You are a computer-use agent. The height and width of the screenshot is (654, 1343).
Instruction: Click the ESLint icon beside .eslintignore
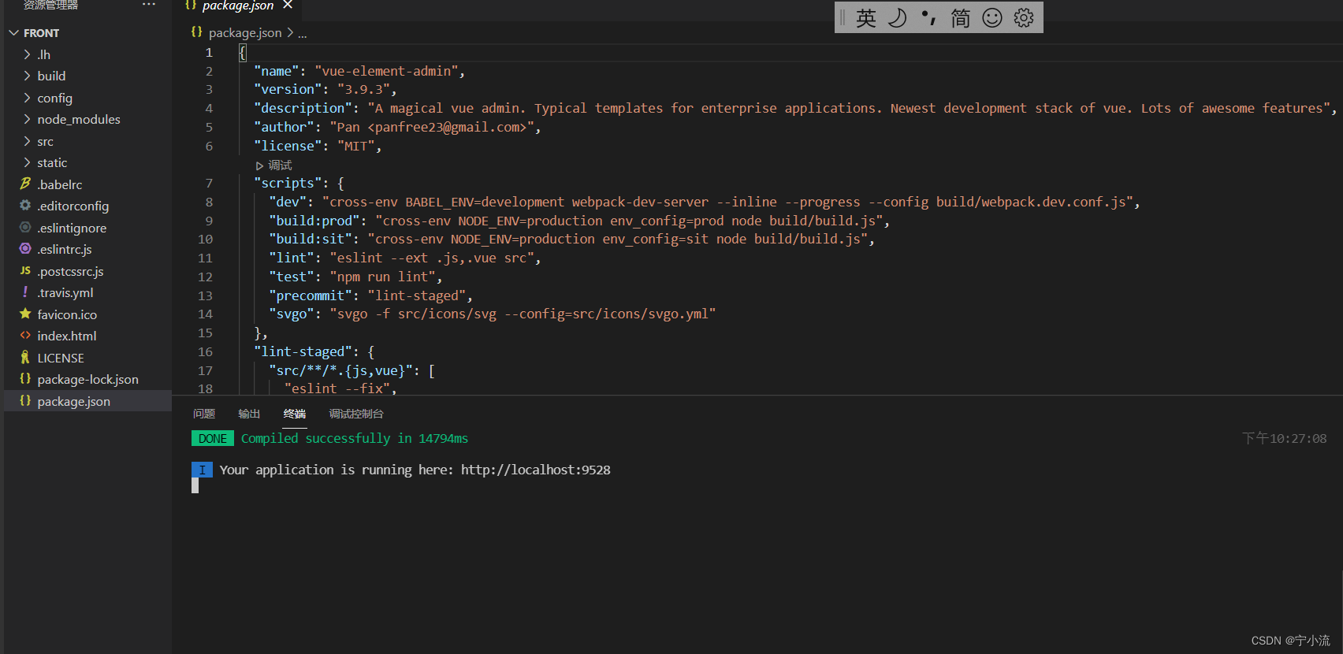[25, 227]
